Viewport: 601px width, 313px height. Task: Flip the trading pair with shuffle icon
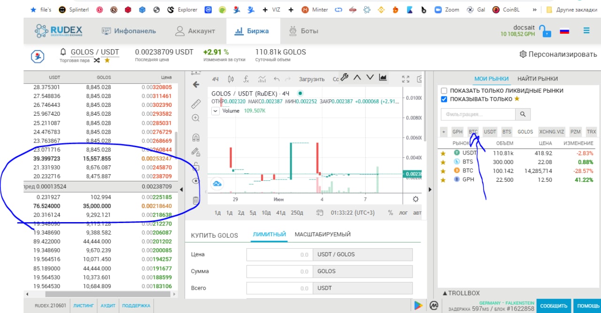(x=97, y=60)
